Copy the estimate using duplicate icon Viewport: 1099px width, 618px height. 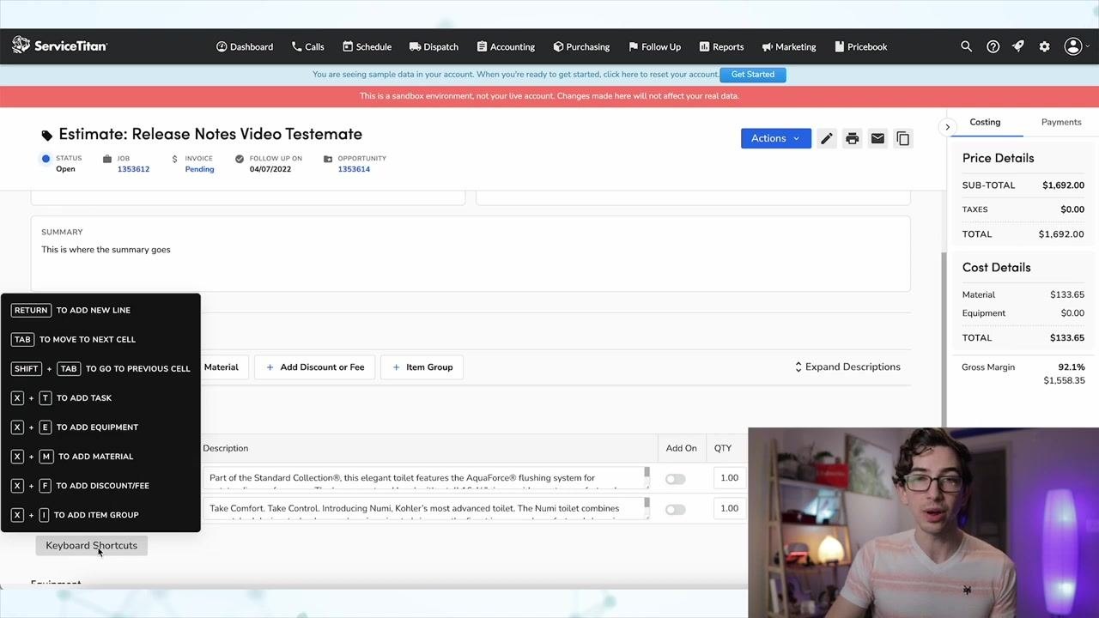coord(902,138)
